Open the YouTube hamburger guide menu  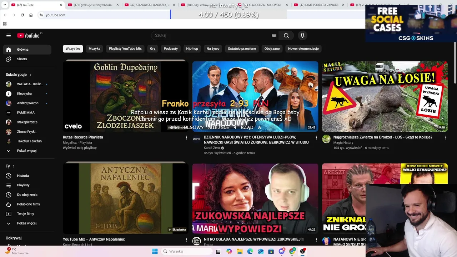point(9,35)
